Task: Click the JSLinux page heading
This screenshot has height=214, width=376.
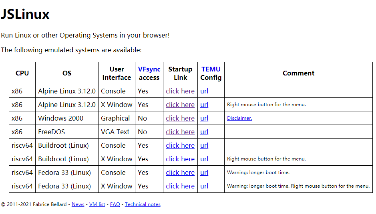Action: 25,14
